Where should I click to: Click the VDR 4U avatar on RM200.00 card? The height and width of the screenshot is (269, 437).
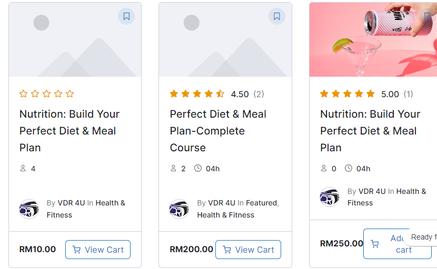[179, 209]
